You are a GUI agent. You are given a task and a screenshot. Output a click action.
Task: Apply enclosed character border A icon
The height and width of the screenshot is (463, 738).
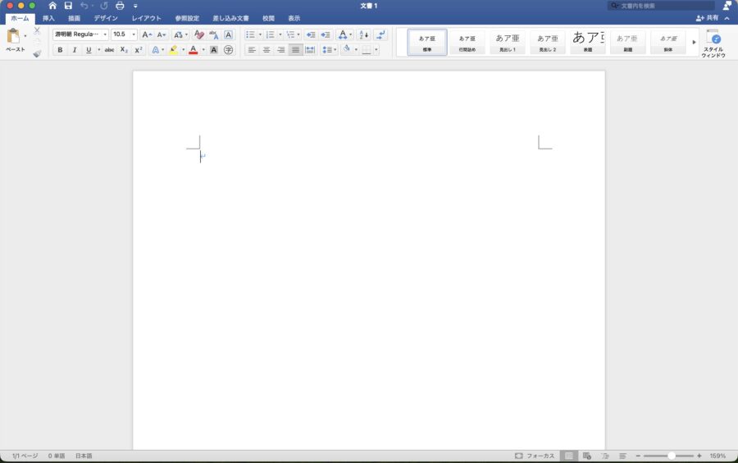tap(228, 34)
